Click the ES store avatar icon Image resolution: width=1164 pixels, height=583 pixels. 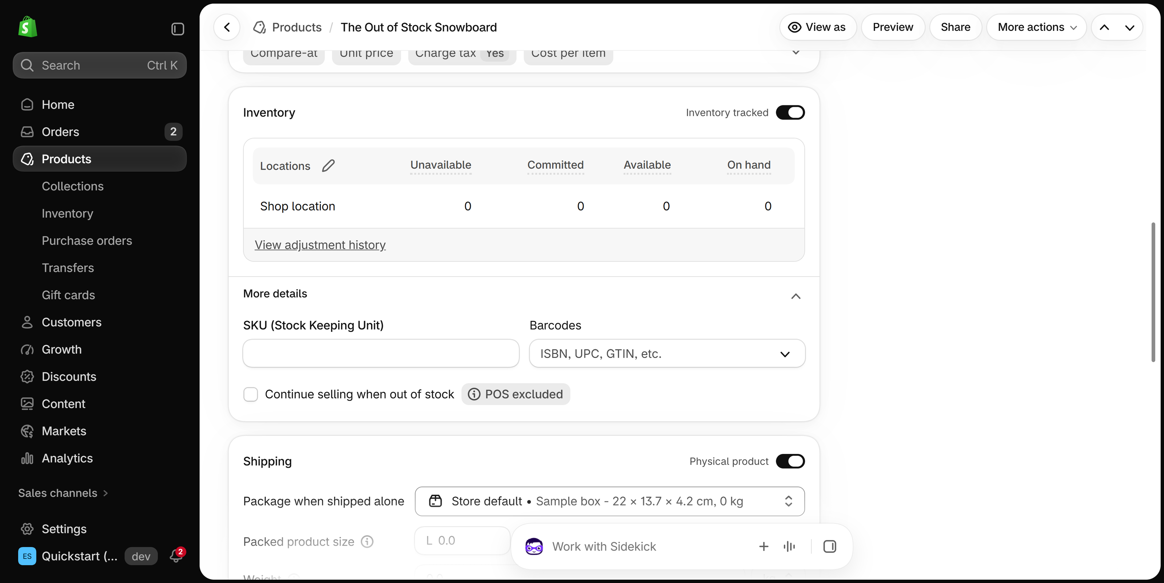click(x=27, y=556)
